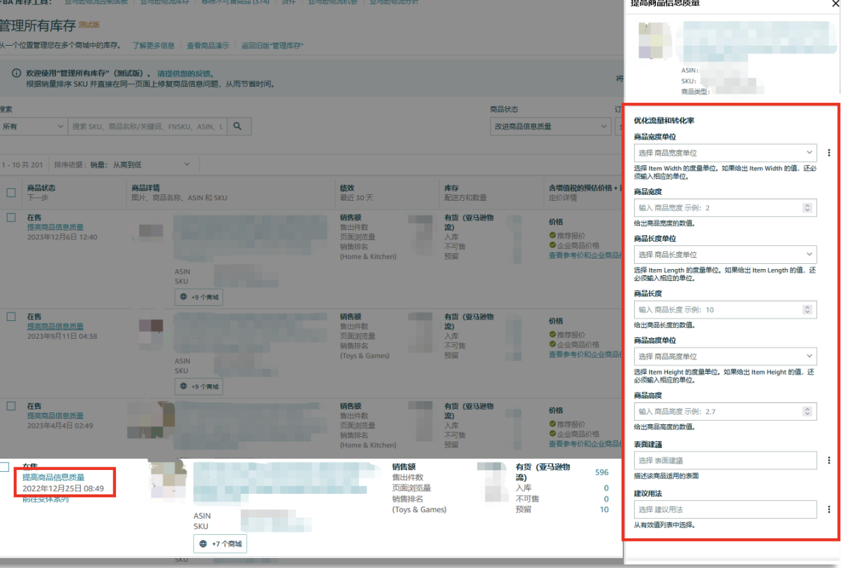Close the 提高商品信息质量 side panel
Viewport: 841px width, 568px height.
836,3
